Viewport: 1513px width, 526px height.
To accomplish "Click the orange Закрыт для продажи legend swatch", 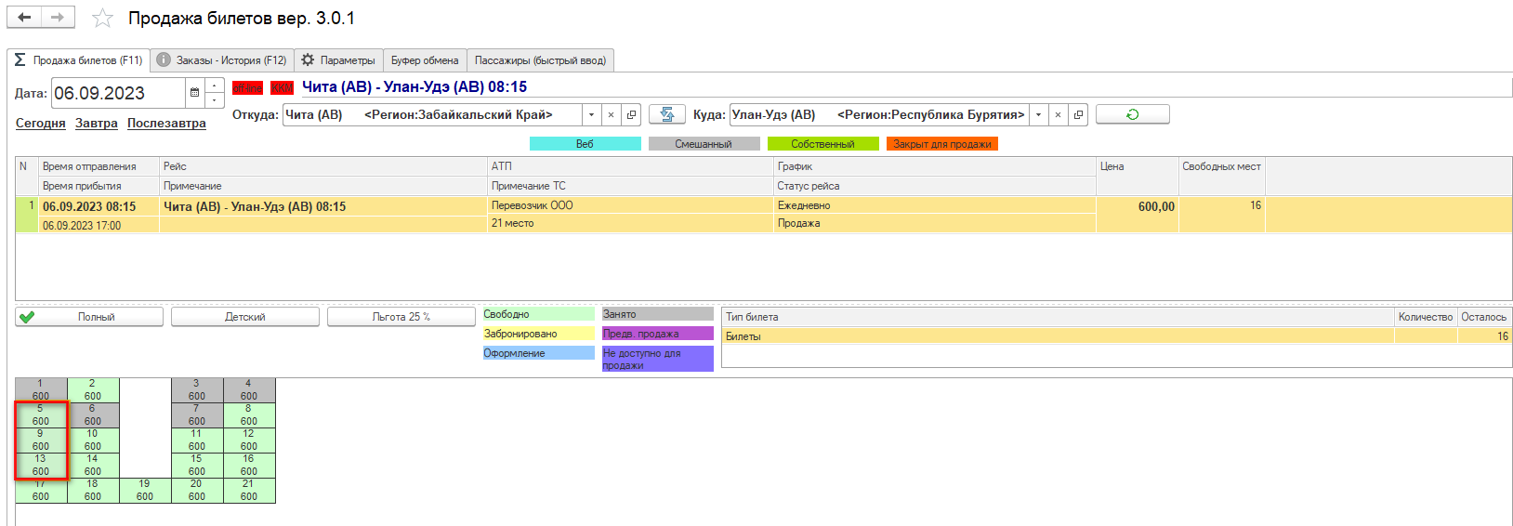I will click(x=941, y=144).
